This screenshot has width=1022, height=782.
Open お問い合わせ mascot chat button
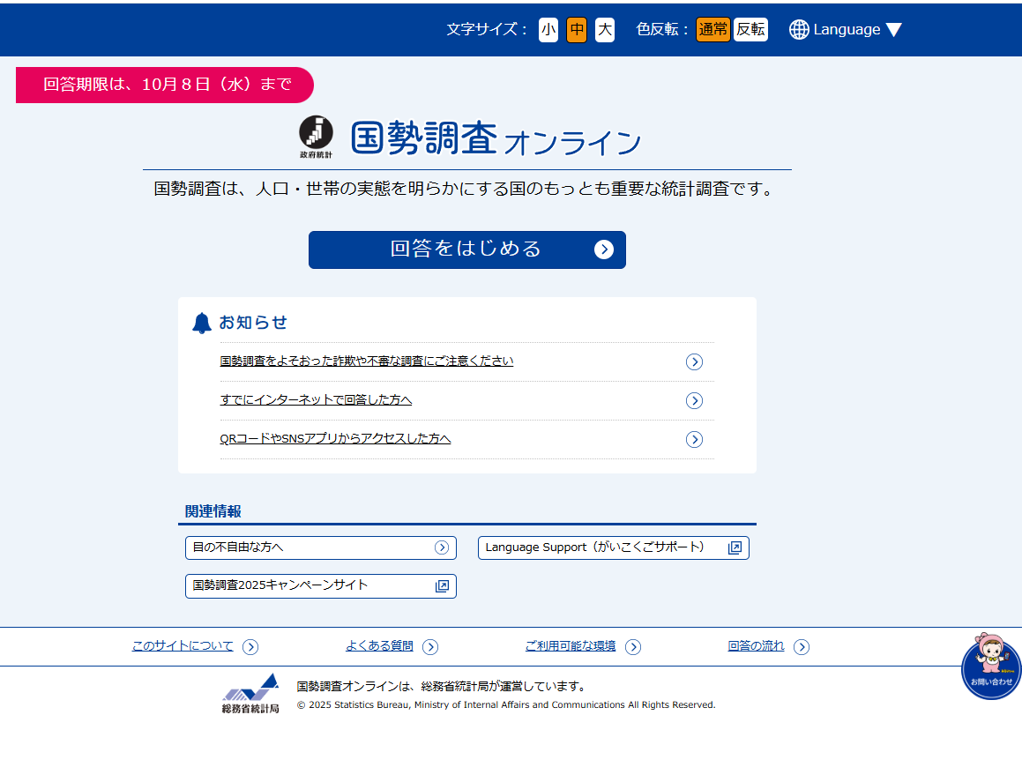click(x=991, y=666)
